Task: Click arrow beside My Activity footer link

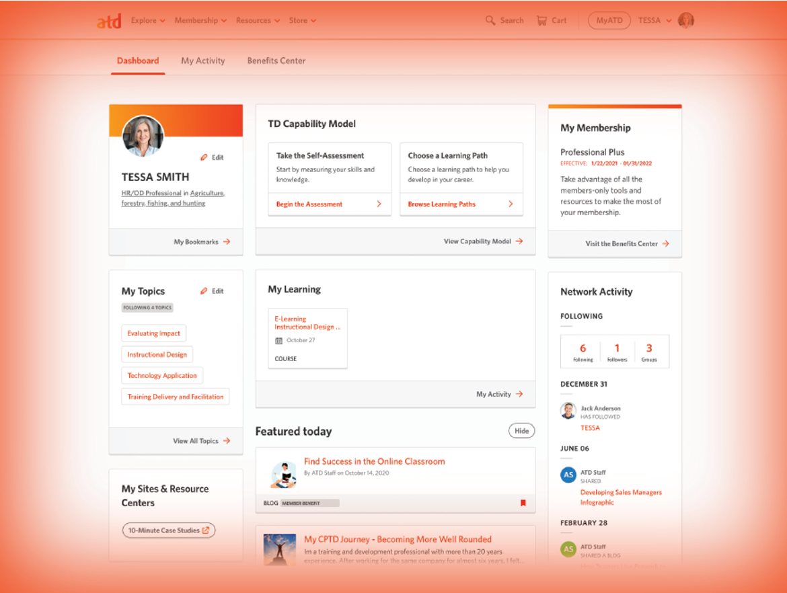Action: pos(519,395)
